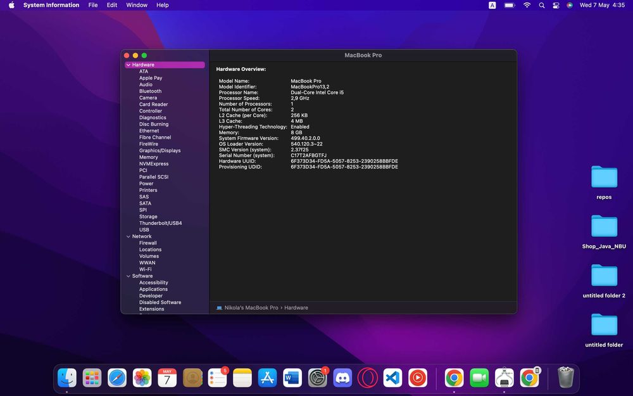Open Launchpad in the dock
The height and width of the screenshot is (396, 633).
point(92,378)
